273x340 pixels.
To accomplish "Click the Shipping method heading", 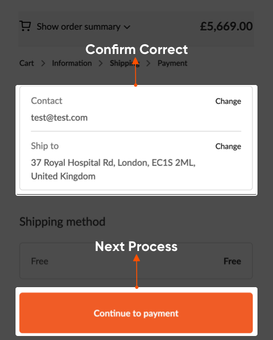I will tap(62, 222).
